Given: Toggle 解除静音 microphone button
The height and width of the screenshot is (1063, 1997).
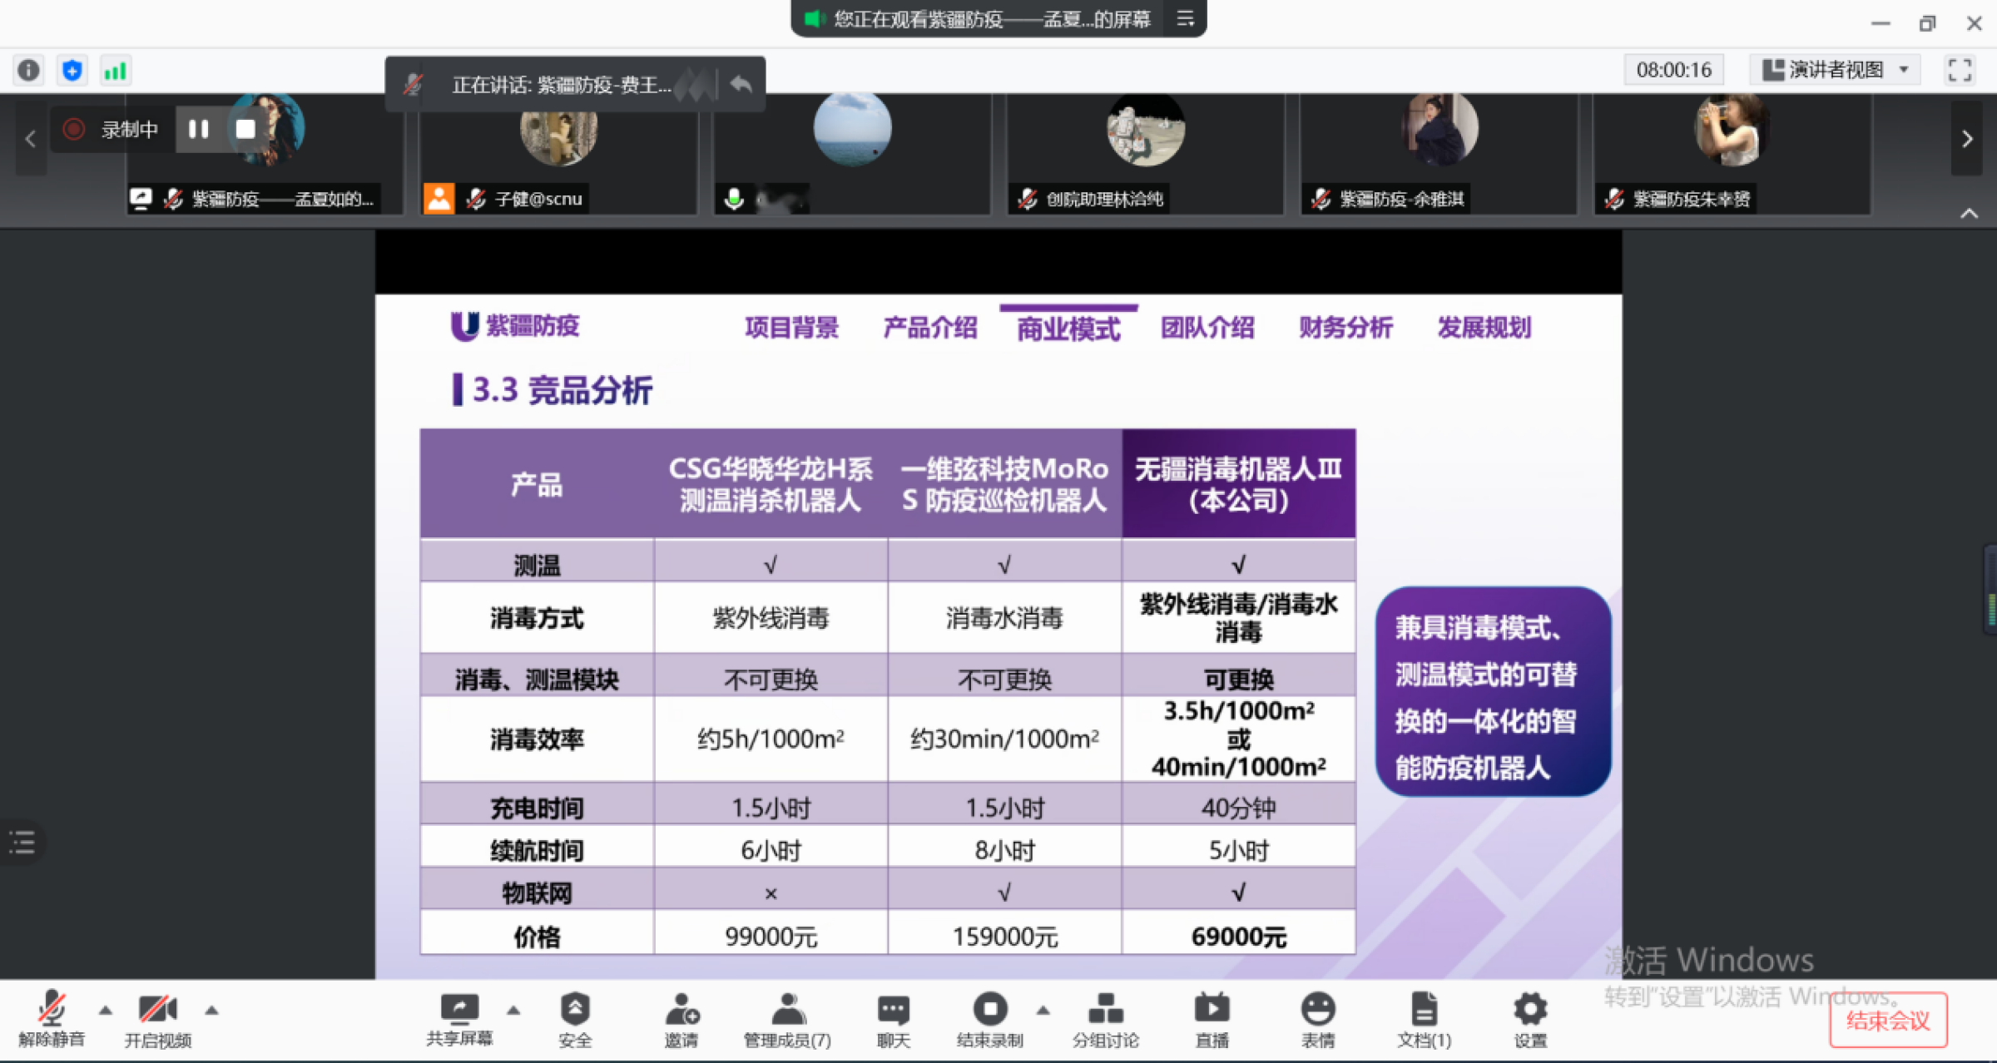Looking at the screenshot, I should (x=52, y=1020).
